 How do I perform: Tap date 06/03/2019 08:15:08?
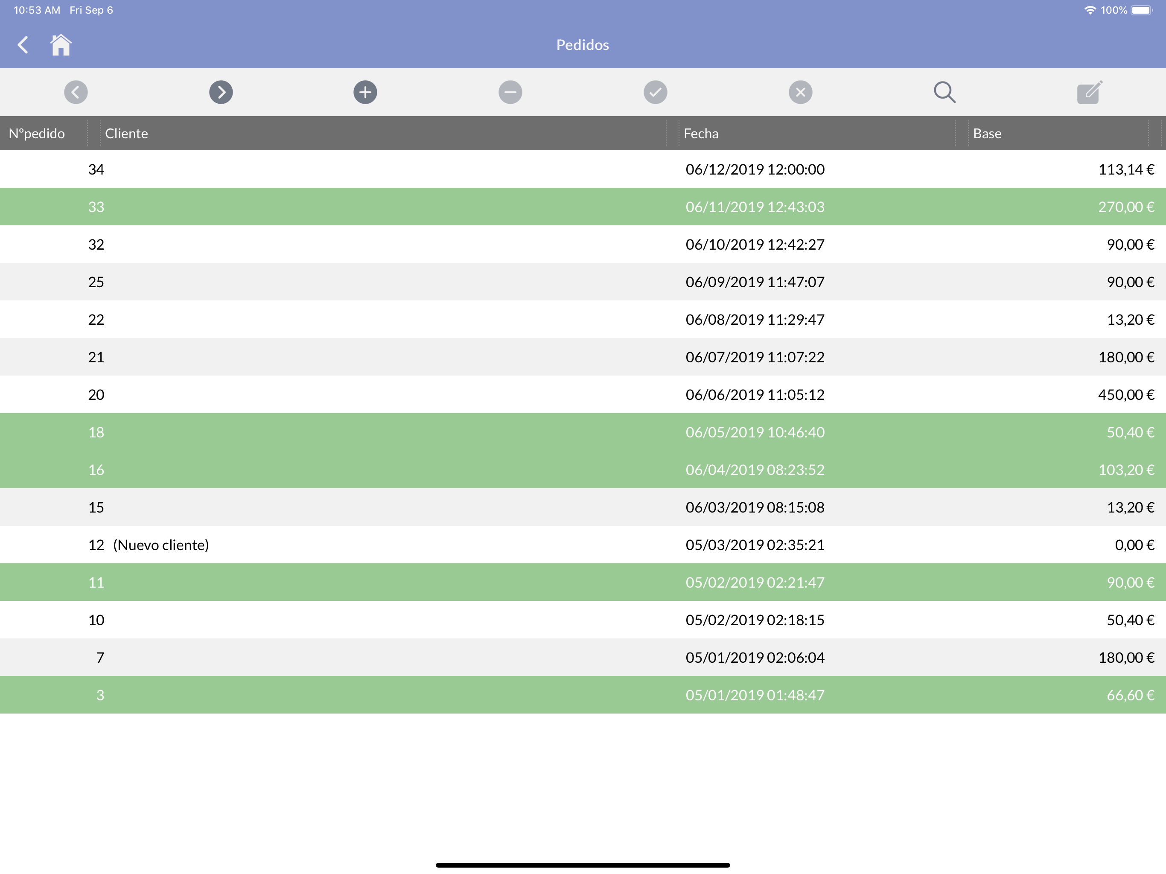coord(755,507)
